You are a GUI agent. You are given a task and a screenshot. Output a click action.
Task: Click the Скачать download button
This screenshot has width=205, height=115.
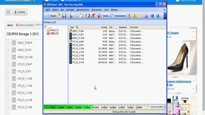(20, 12)
